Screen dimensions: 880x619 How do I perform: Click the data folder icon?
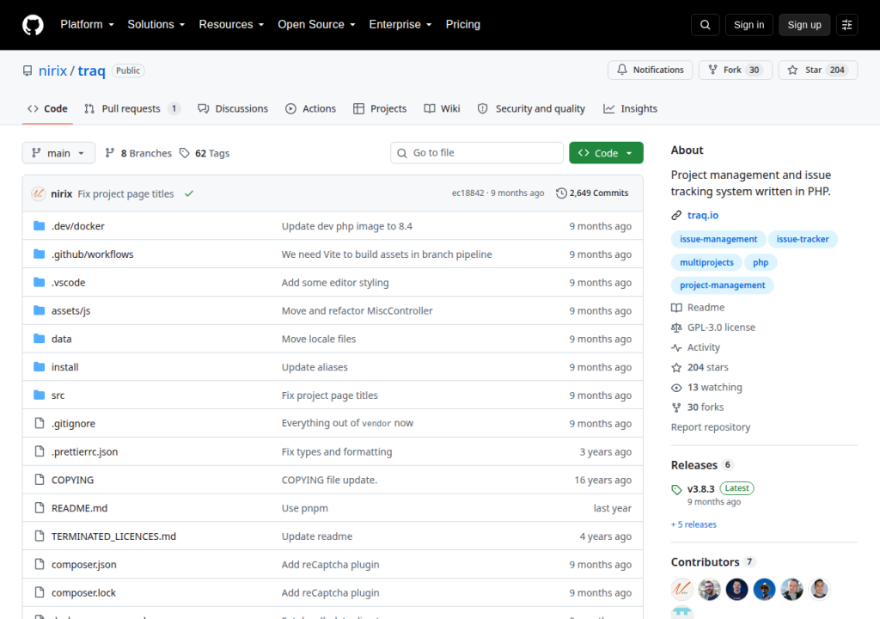click(x=40, y=338)
